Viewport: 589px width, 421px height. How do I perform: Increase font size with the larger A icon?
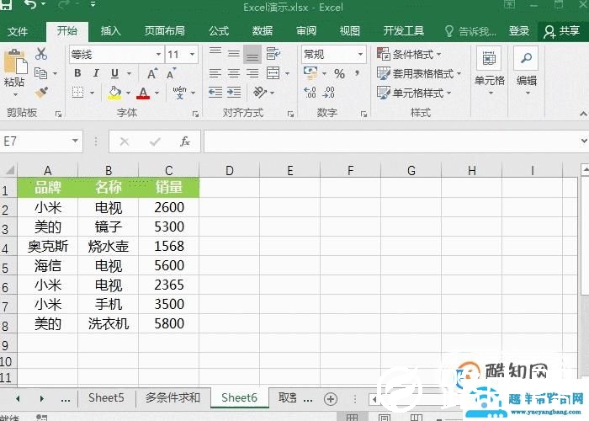(x=152, y=73)
